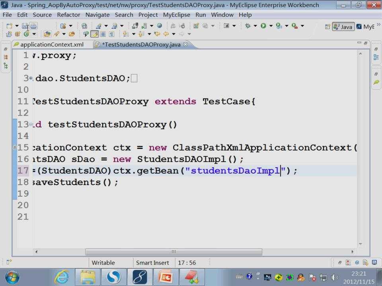Open dropdown arrow next to Debug icon

(x=255, y=26)
